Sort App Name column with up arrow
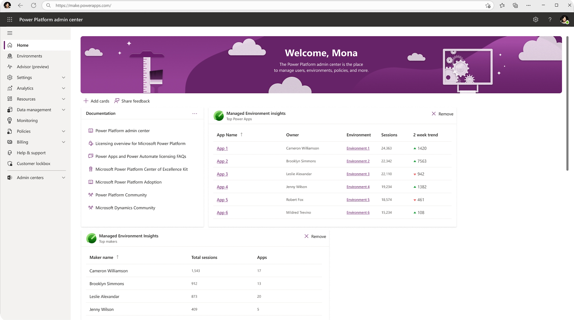574x320 pixels. coord(241,134)
